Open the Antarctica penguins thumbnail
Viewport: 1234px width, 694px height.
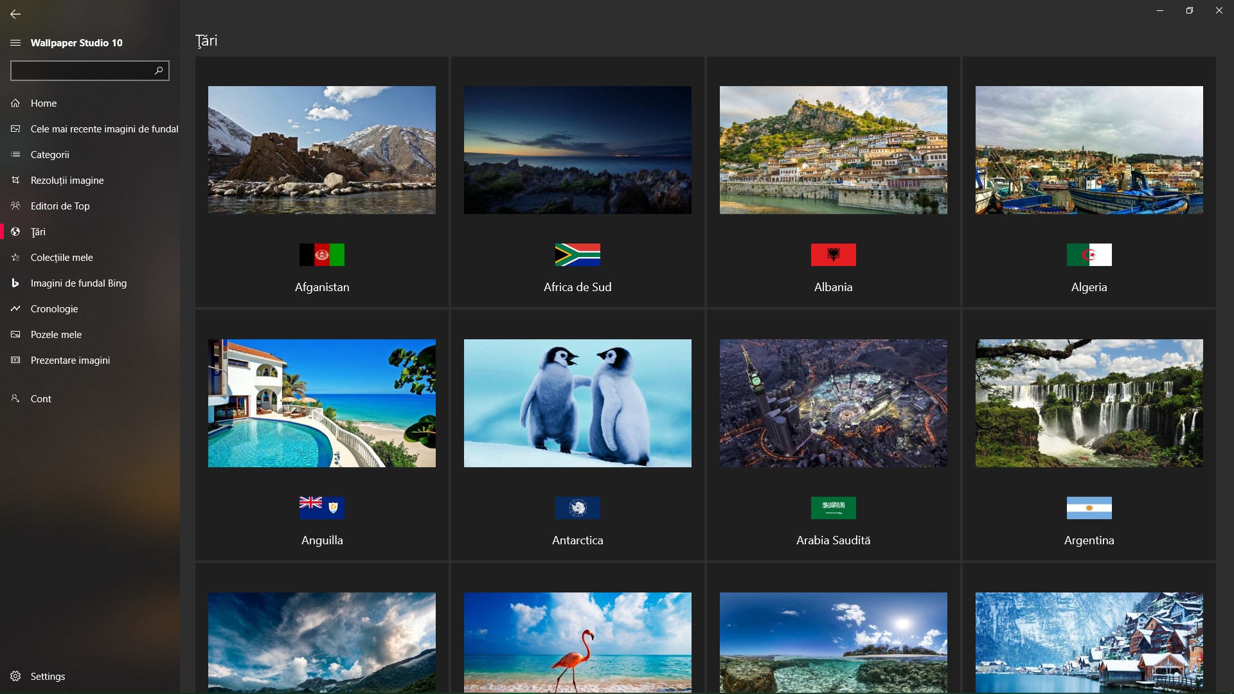(577, 403)
